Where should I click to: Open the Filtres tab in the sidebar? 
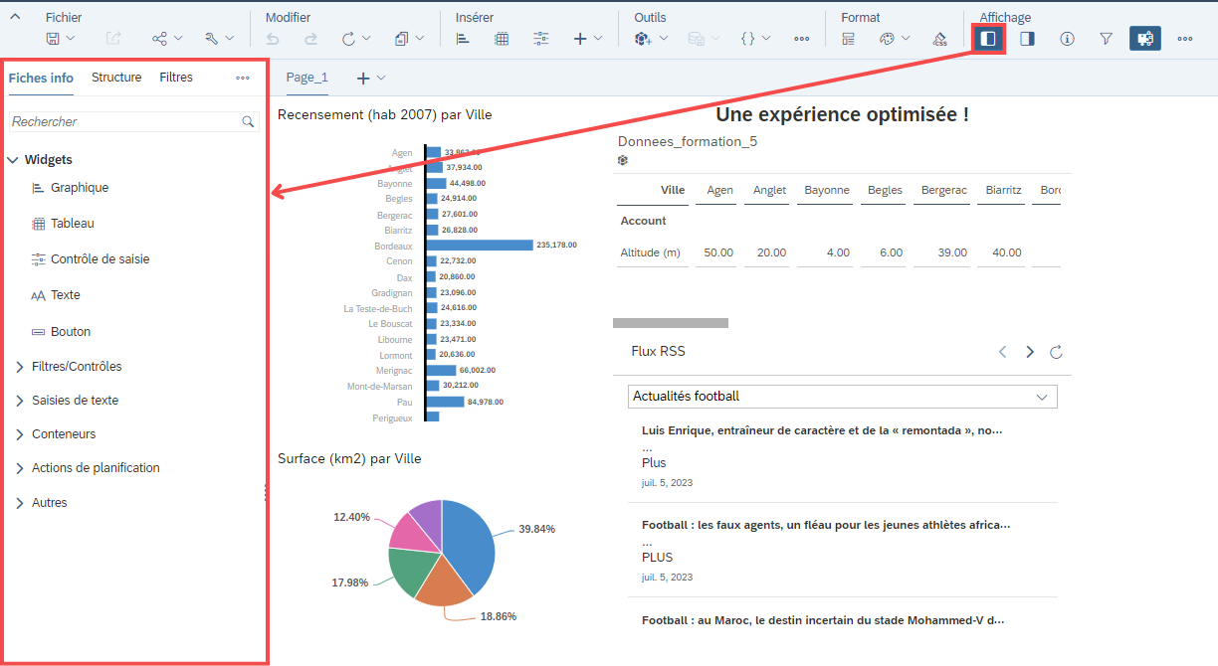(176, 77)
